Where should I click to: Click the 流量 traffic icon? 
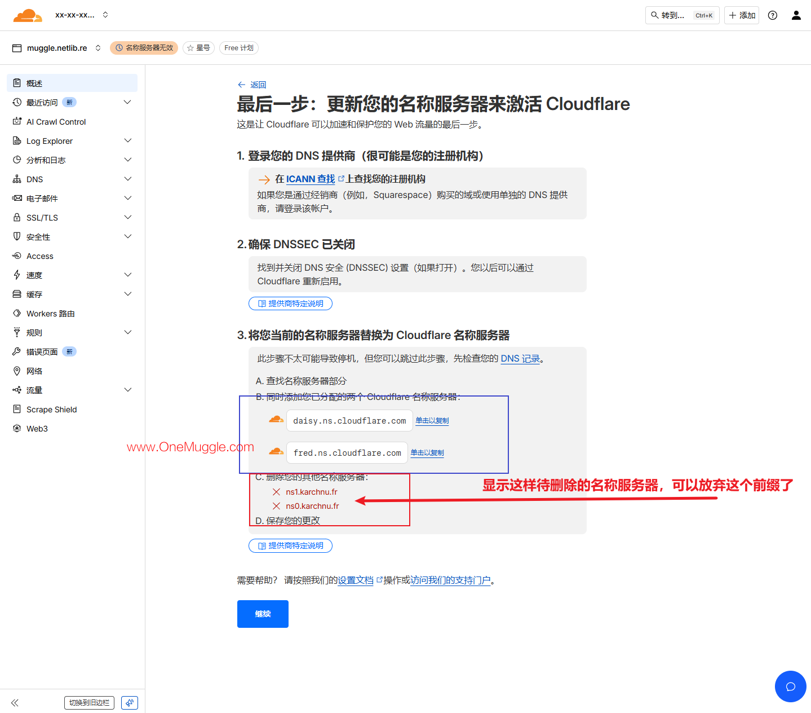[17, 390]
